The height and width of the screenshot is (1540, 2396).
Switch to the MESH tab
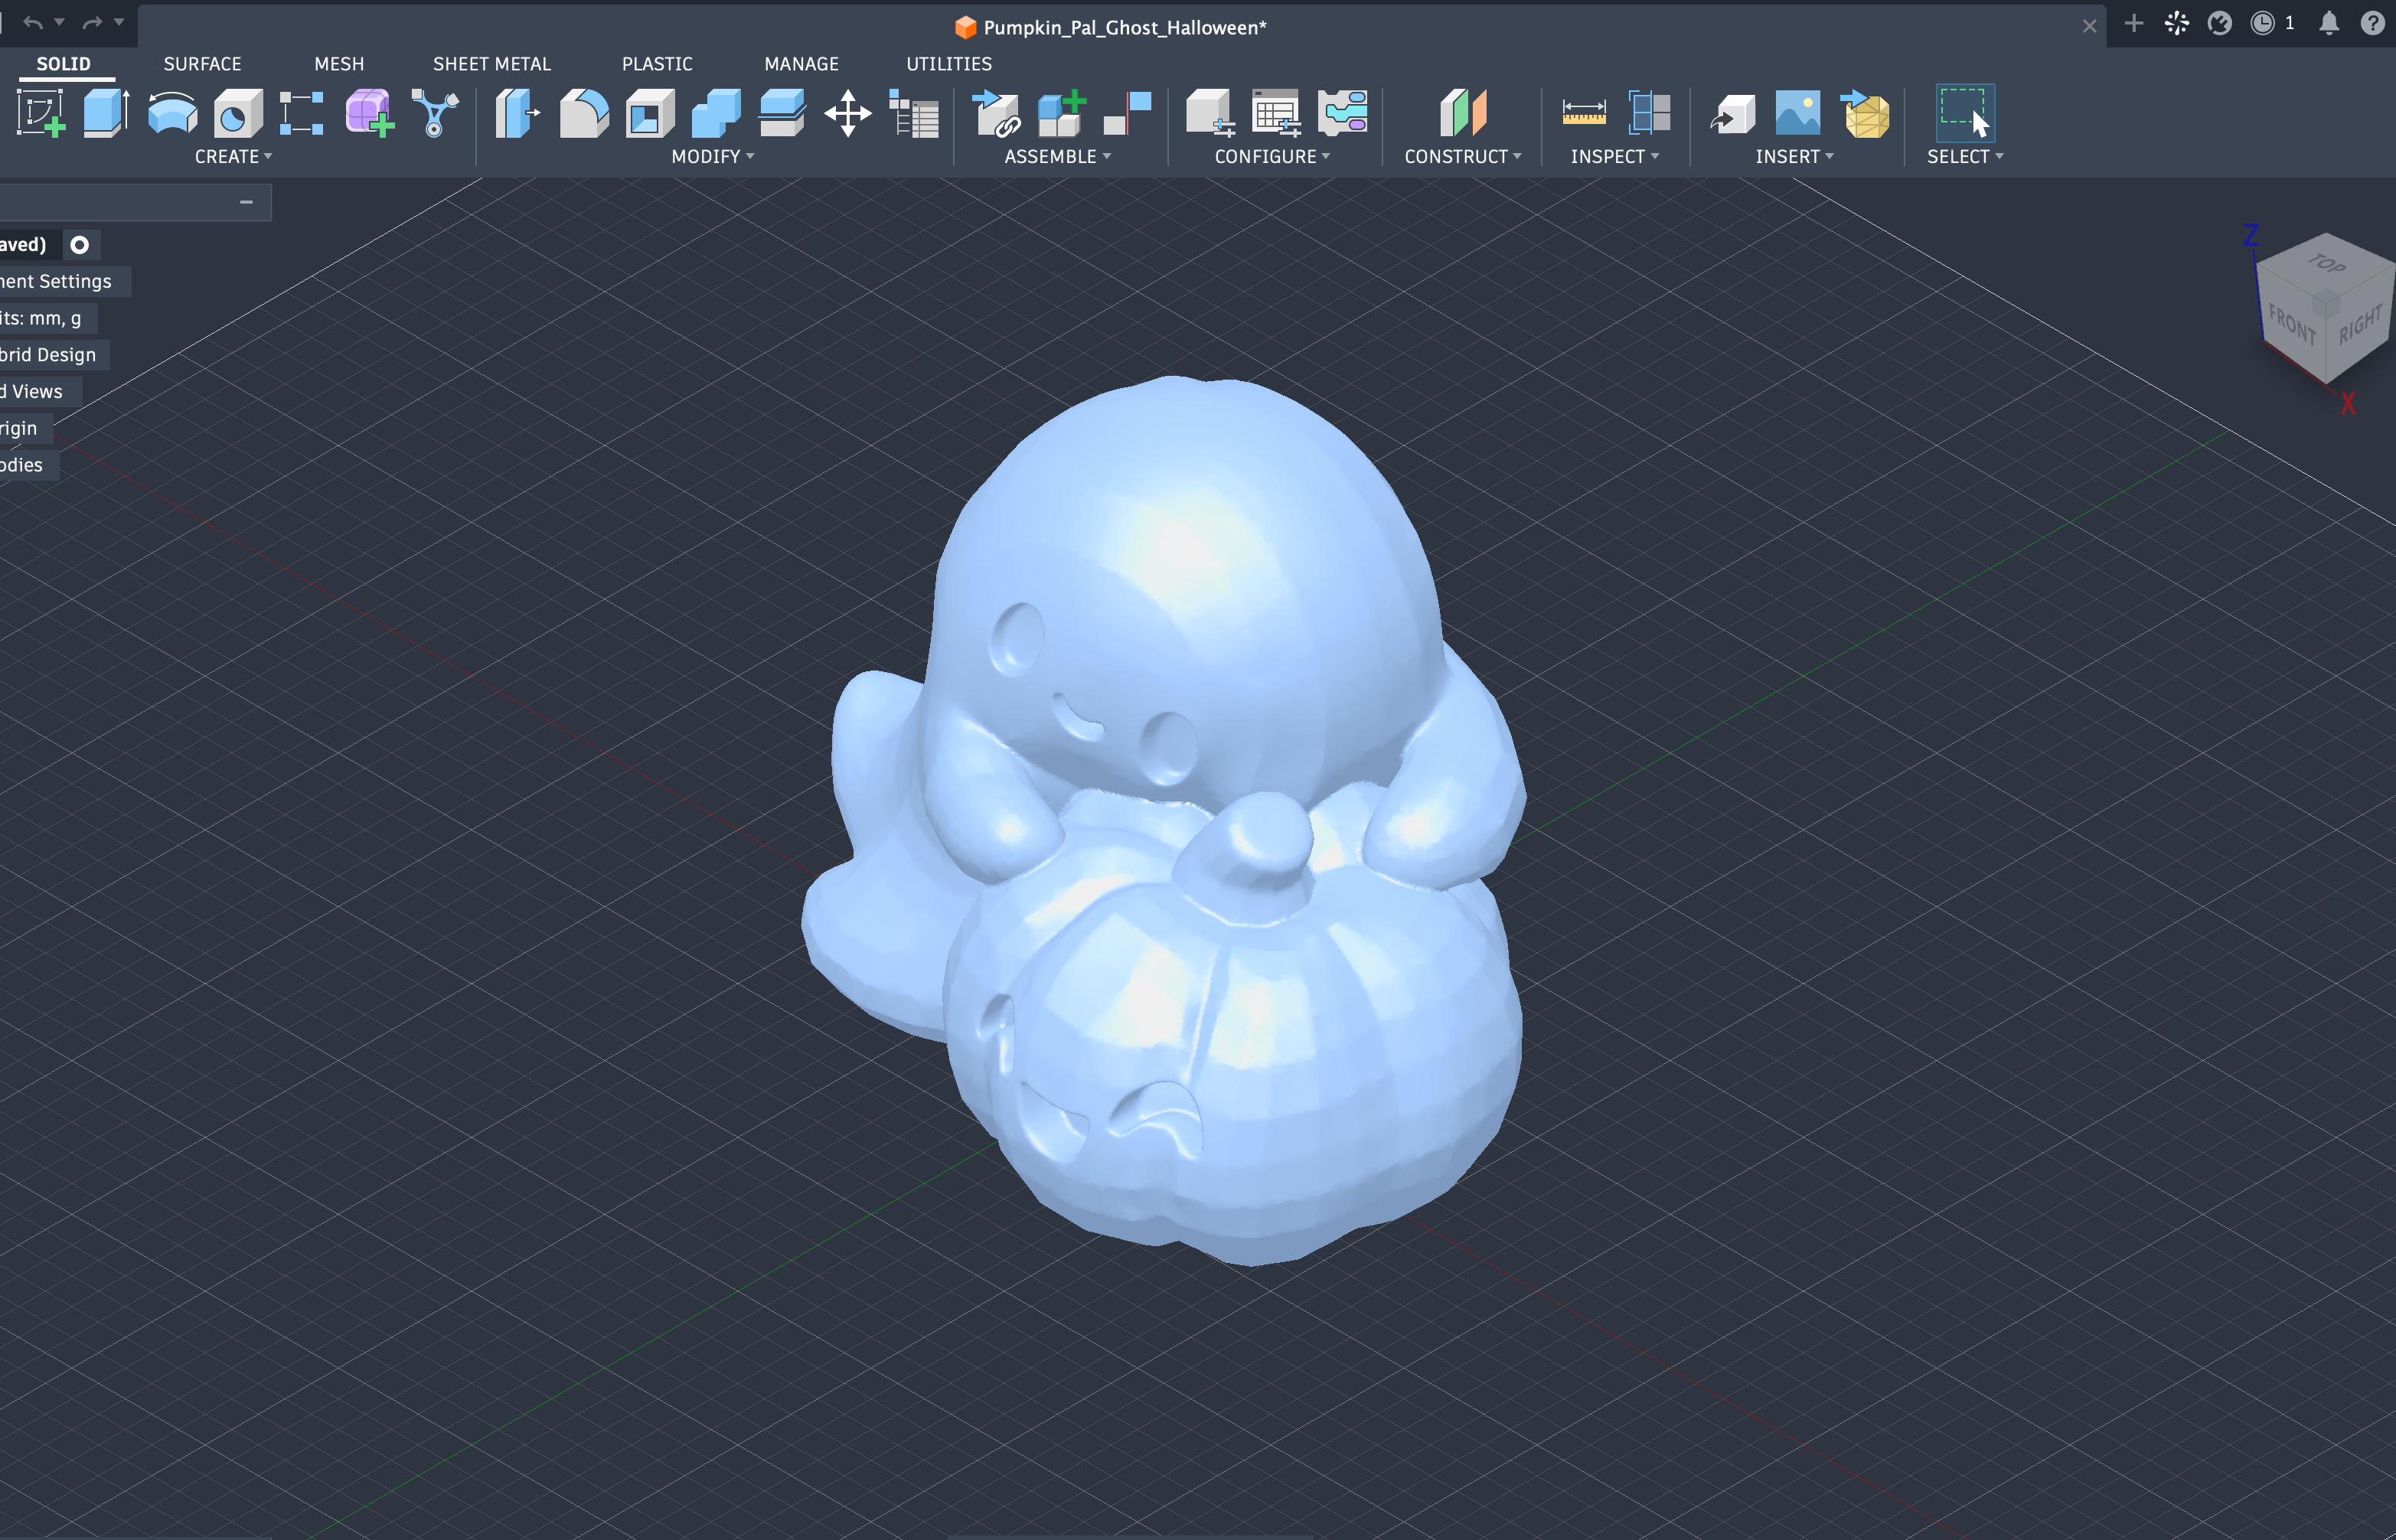339,64
